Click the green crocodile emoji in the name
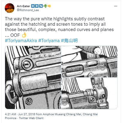 (x=45, y=6)
